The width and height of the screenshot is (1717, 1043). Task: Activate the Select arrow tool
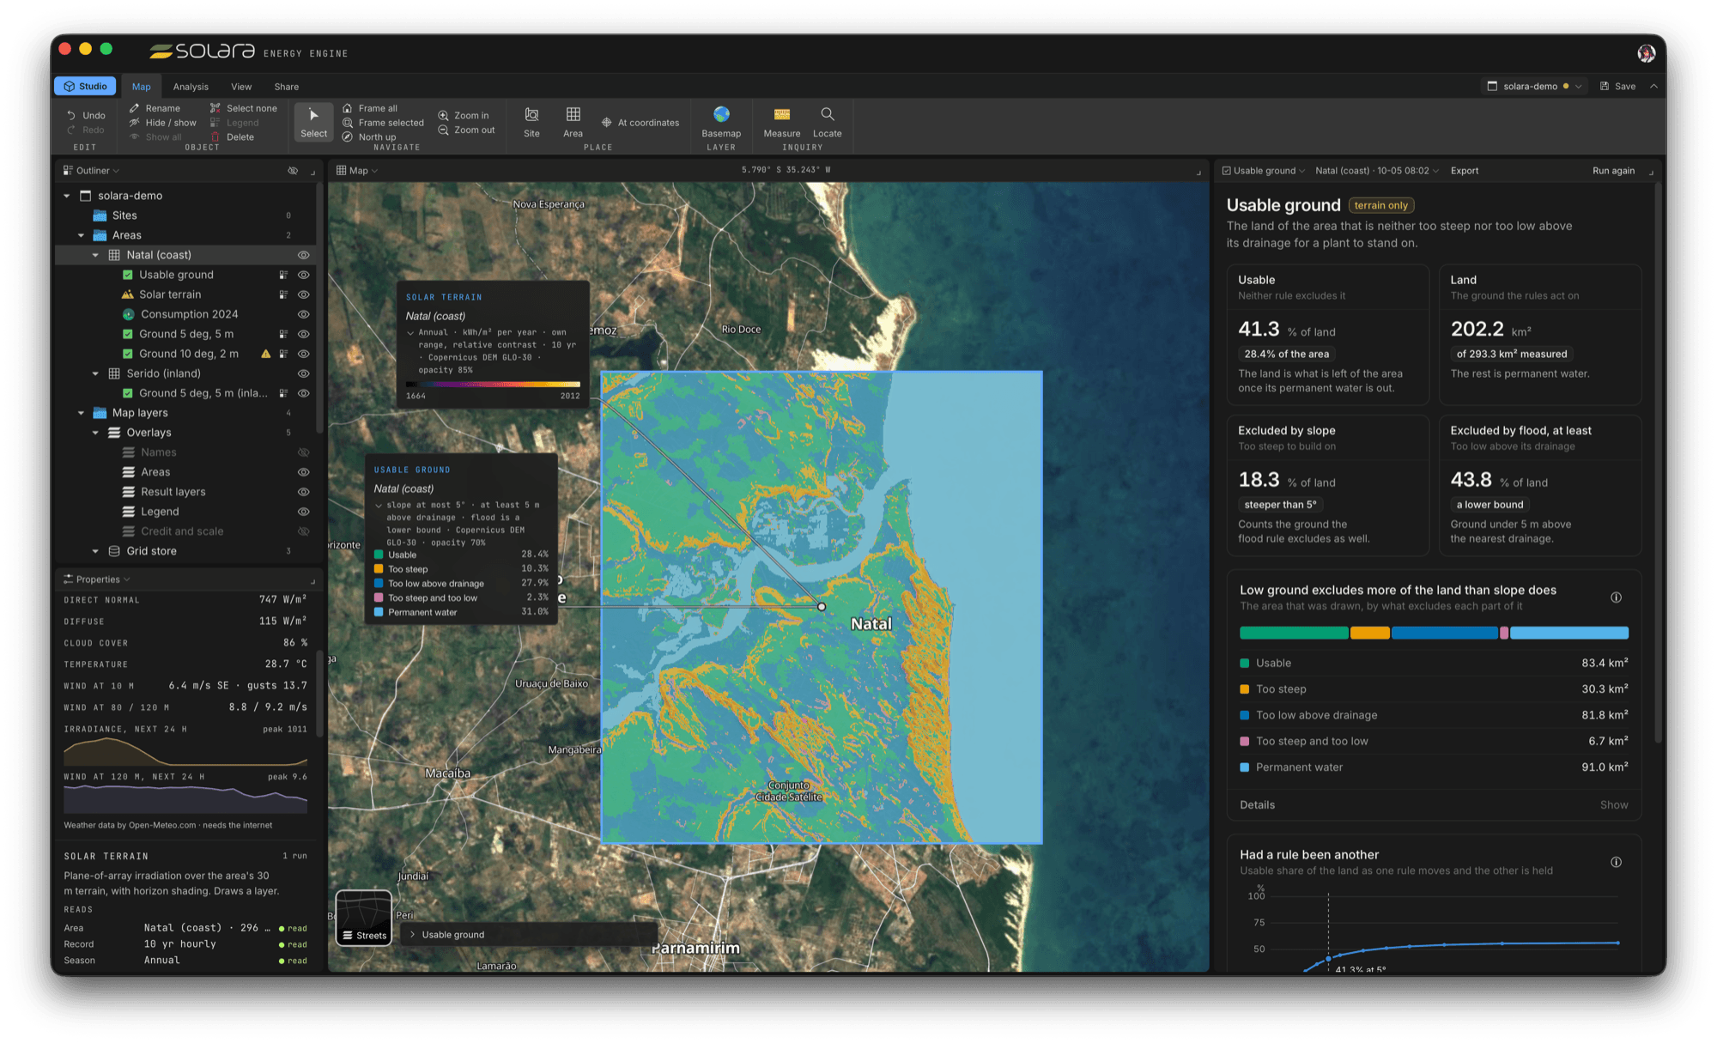pyautogui.click(x=313, y=122)
